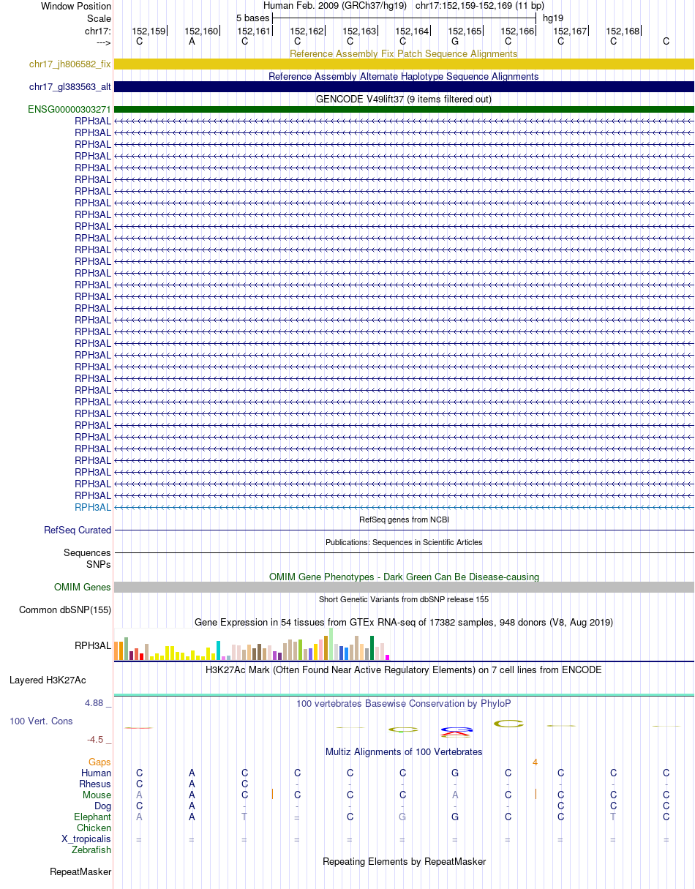Open the GTEx Gene Expression track title

coord(404,622)
